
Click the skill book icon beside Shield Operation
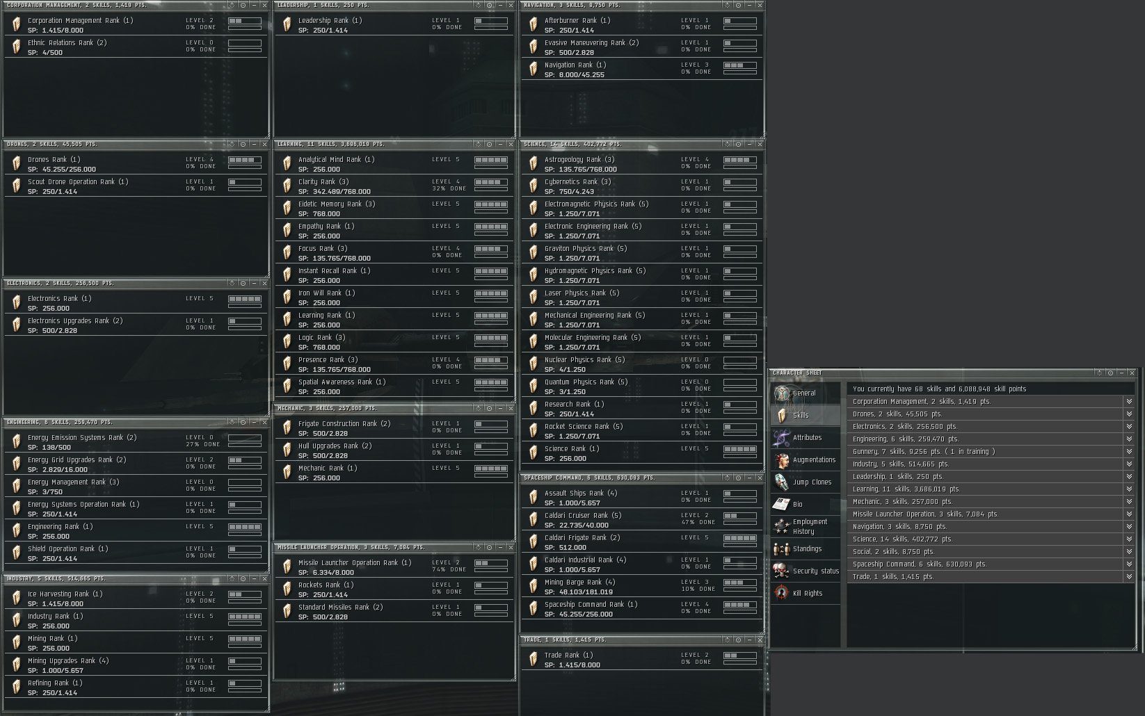click(x=17, y=553)
